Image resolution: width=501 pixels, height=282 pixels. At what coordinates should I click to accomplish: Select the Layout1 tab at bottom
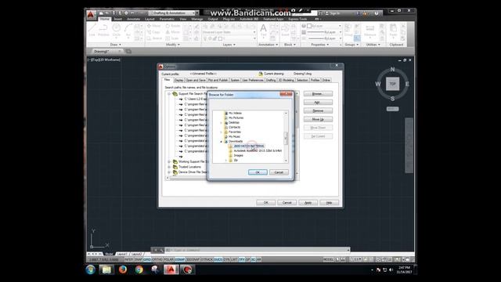pos(122,254)
